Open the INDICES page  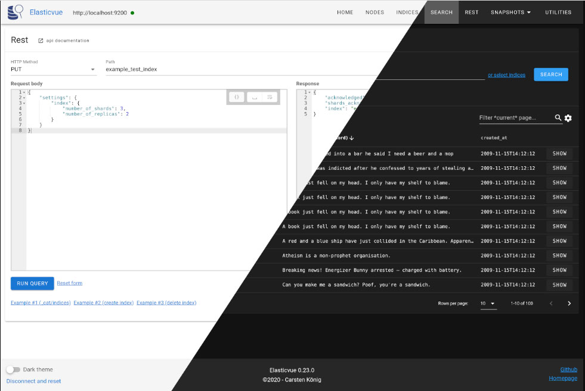pyautogui.click(x=407, y=12)
